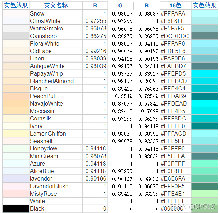Click hex code #E6E6FA
Viewport: 220px width, 213px height.
point(173,178)
